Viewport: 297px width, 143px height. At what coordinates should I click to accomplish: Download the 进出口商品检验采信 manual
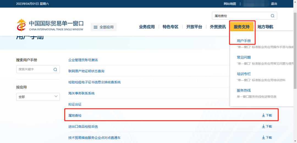pyautogui.click(x=267, y=126)
